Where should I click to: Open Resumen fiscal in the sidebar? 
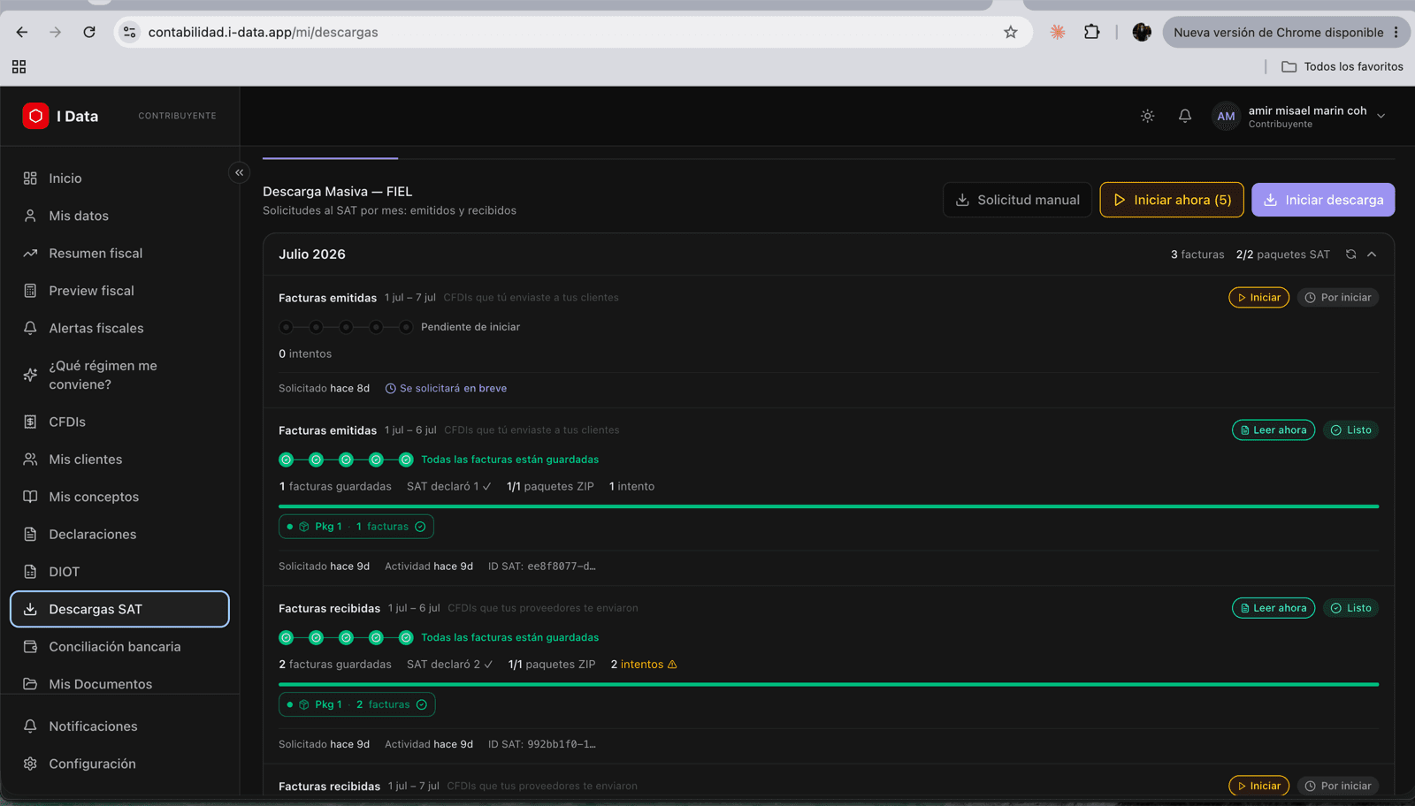click(x=119, y=254)
